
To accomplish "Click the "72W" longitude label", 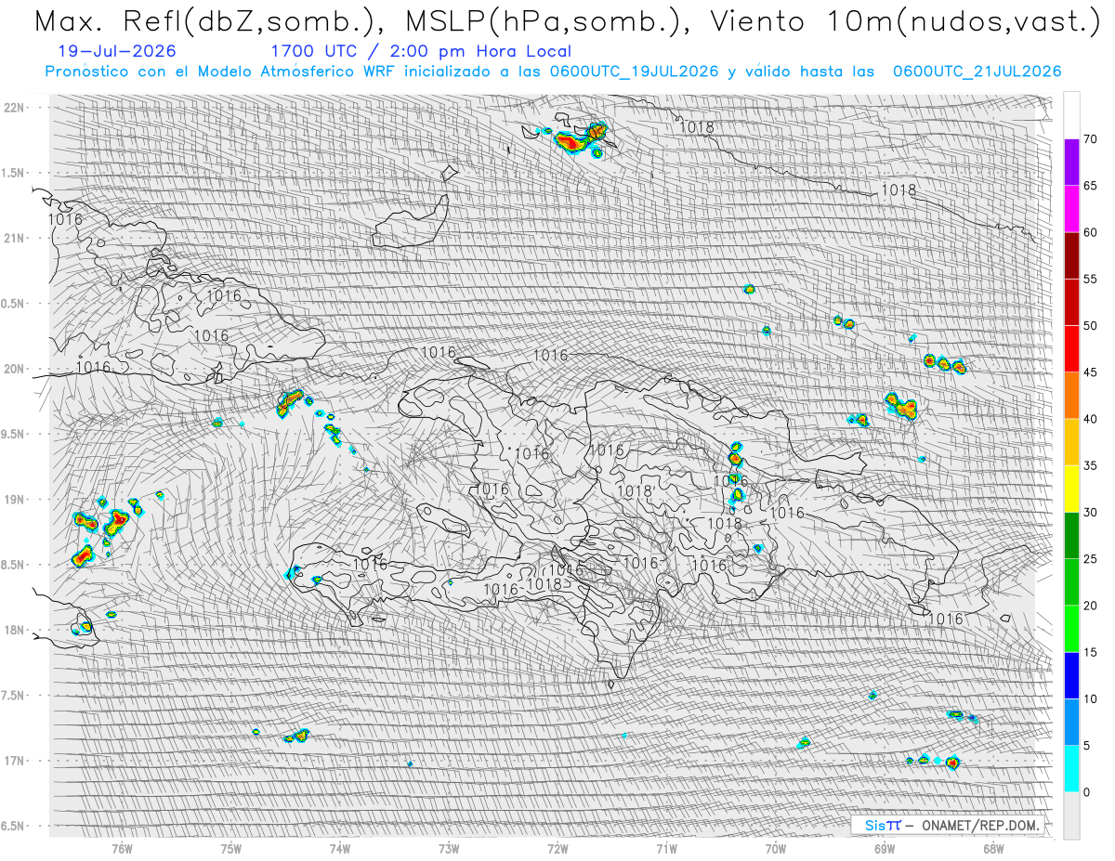I will click(x=557, y=848).
